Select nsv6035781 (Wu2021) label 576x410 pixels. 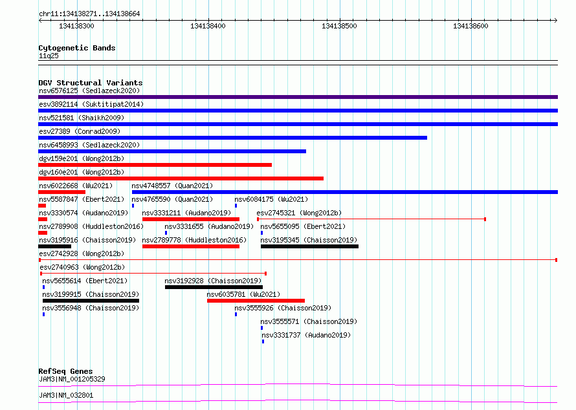[243, 294]
